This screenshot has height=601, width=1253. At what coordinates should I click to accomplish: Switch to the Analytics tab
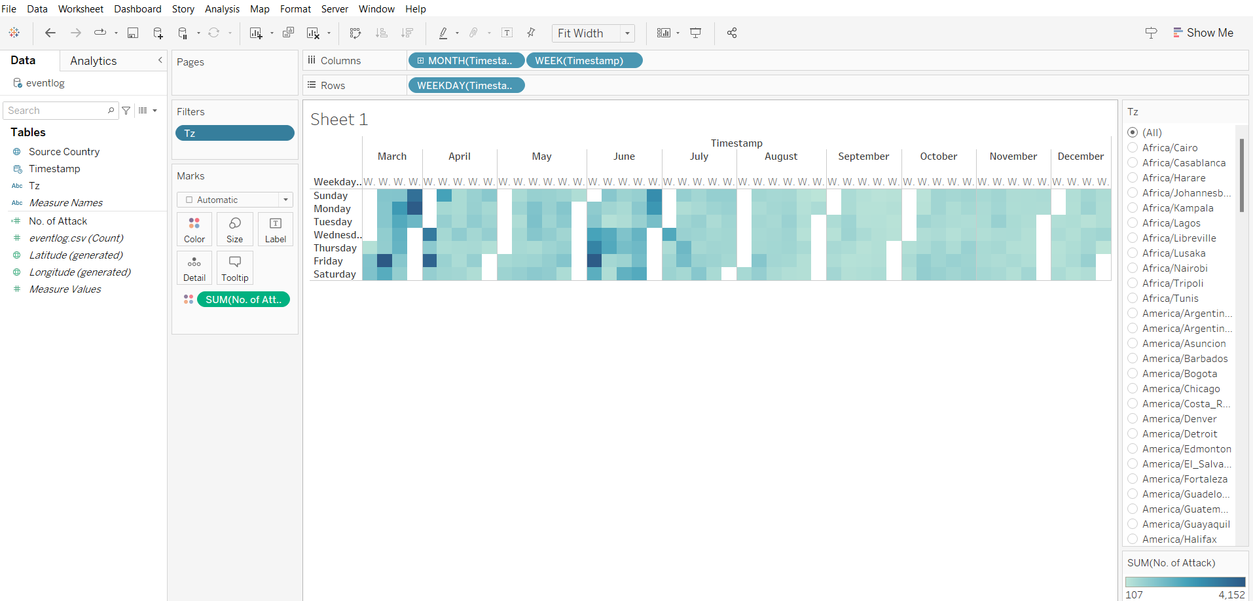94,61
